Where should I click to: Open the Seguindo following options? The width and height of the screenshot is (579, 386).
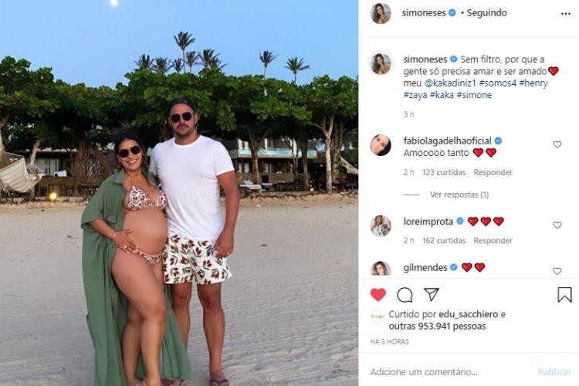click(486, 13)
